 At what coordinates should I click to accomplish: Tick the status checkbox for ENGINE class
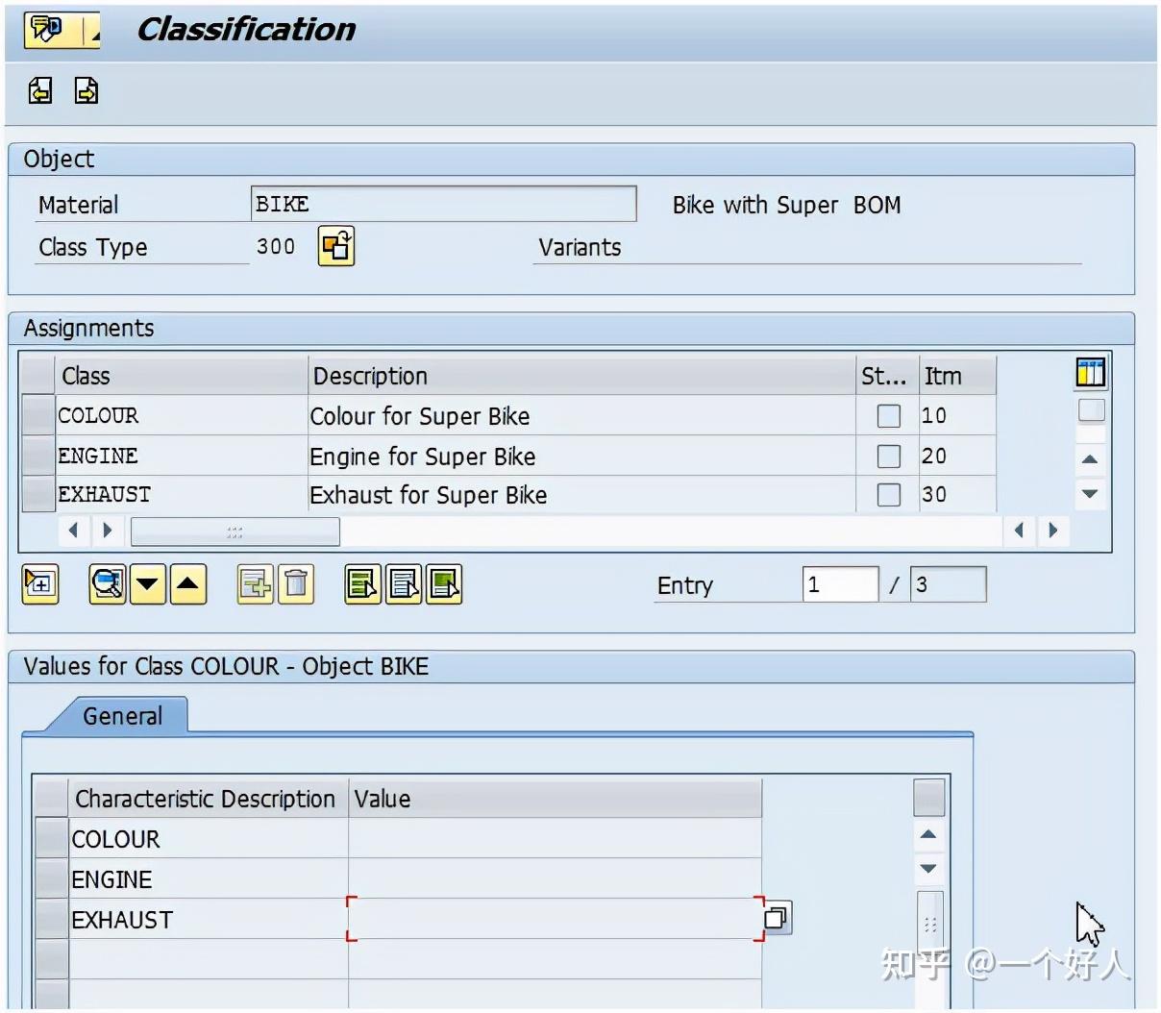pyautogui.click(x=889, y=456)
